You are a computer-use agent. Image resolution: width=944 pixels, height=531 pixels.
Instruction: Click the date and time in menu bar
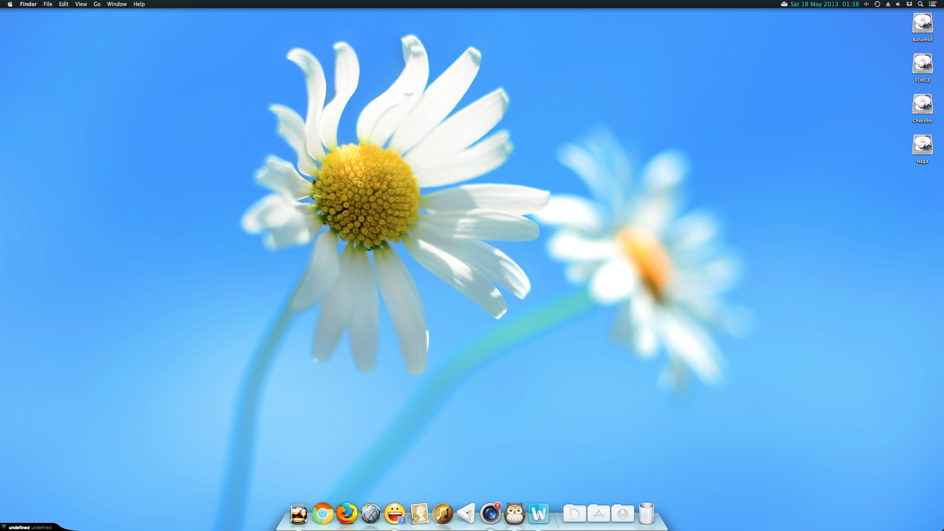tap(825, 4)
